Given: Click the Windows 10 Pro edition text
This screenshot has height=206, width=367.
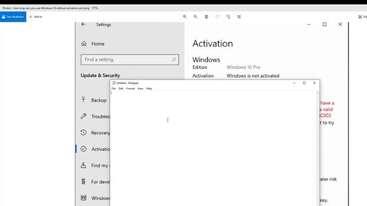Looking at the screenshot, I should click(243, 68).
